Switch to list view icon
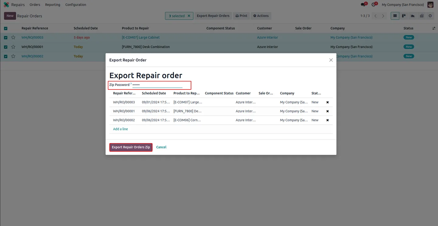The image size is (438, 226). [x=395, y=16]
